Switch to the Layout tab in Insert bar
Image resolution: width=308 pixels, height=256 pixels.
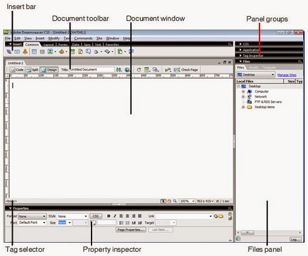click(x=49, y=45)
